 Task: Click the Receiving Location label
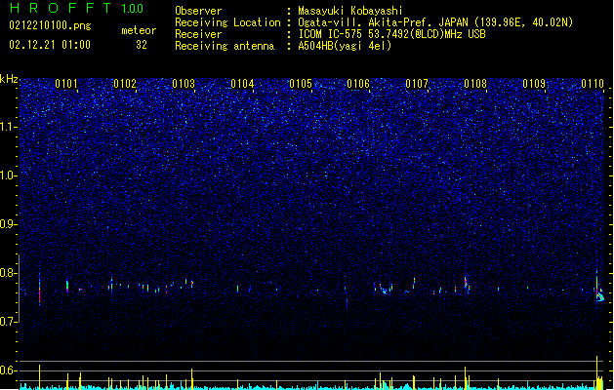[x=227, y=22]
